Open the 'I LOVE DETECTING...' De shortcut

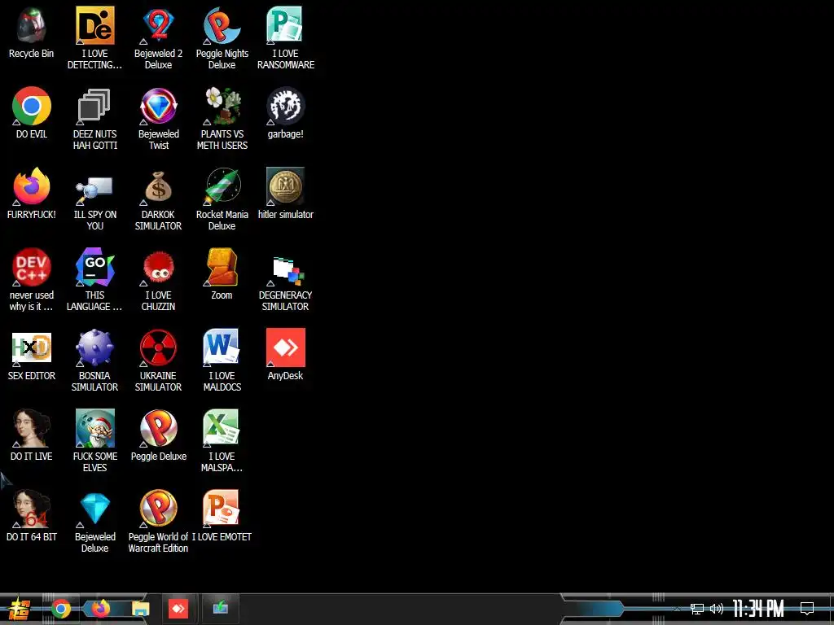point(94,38)
